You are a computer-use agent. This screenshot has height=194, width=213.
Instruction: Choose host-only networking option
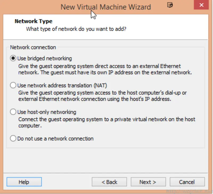[13, 112]
